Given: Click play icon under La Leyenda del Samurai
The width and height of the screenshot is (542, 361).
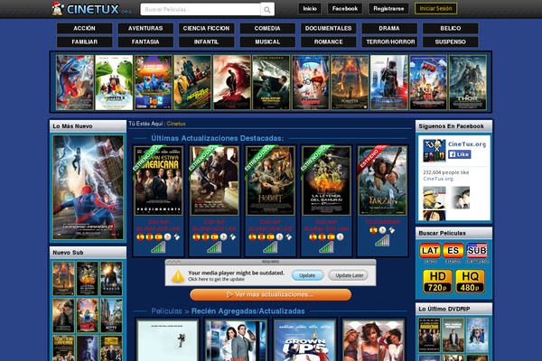Looking at the screenshot, I should (x=341, y=237).
